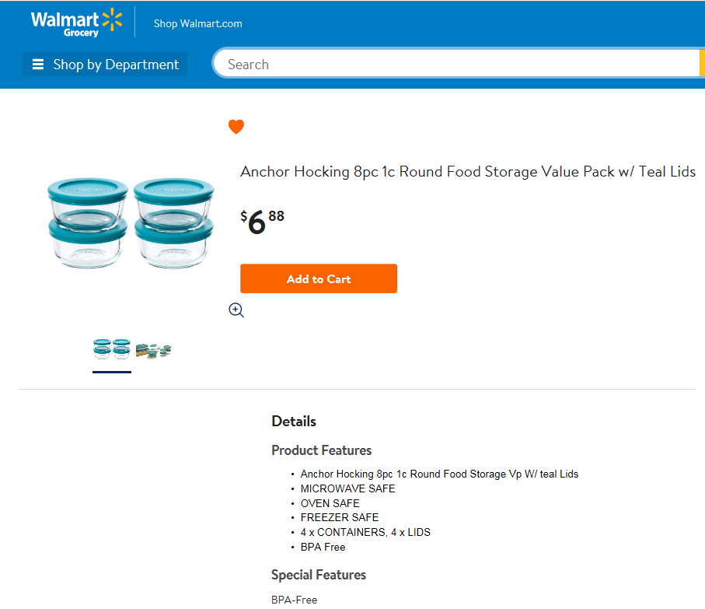Click the Details section heading
The height and width of the screenshot is (609, 705).
click(294, 422)
